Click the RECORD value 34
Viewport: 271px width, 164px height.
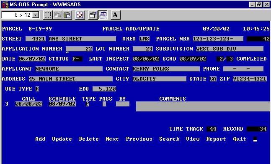pos(257,129)
